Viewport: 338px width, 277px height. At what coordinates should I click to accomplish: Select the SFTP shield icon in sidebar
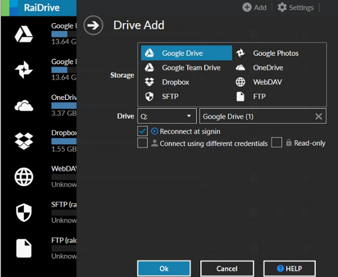24,213
